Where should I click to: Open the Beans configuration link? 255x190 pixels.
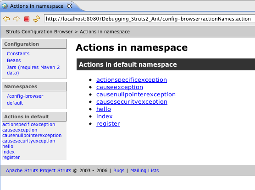coord(14,60)
